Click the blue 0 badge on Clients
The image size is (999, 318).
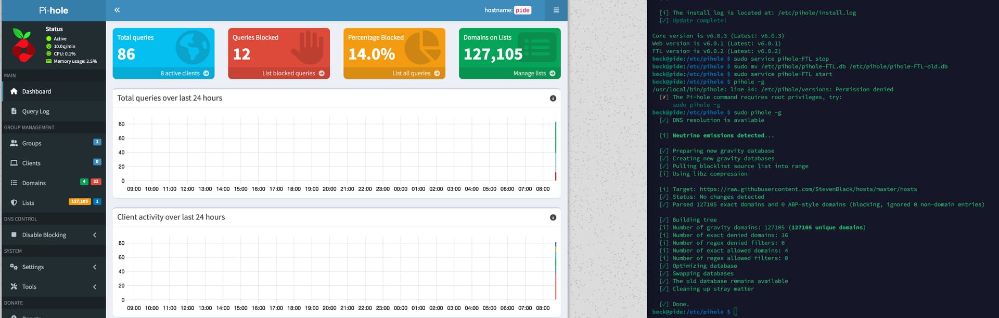click(97, 162)
